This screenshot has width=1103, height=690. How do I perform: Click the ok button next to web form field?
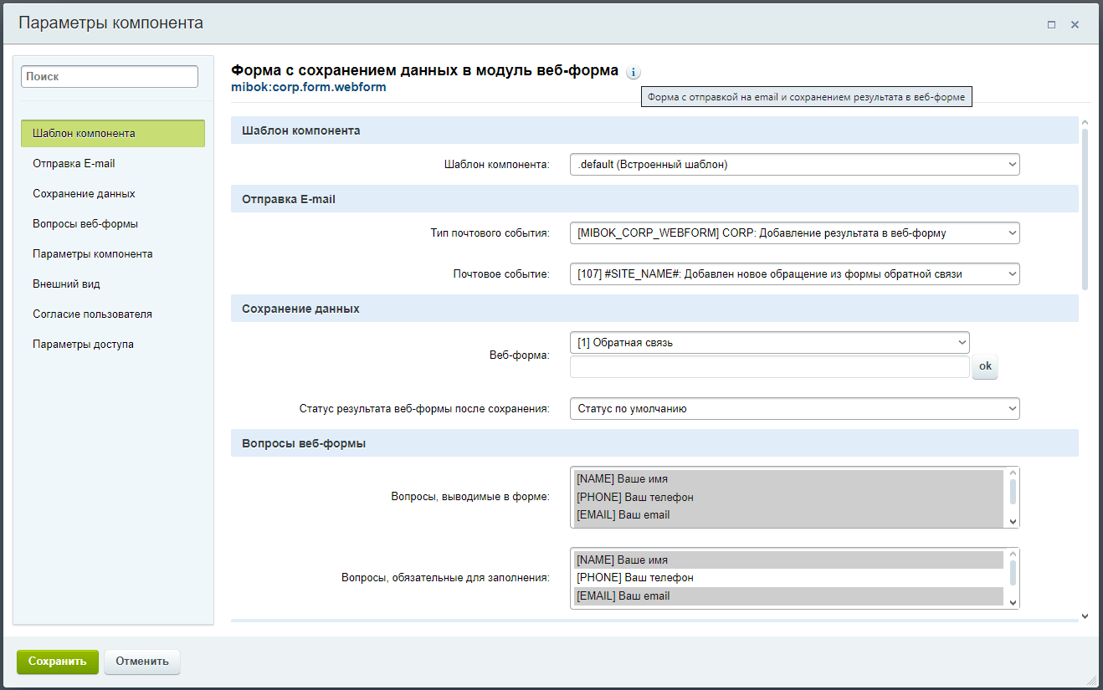985,366
